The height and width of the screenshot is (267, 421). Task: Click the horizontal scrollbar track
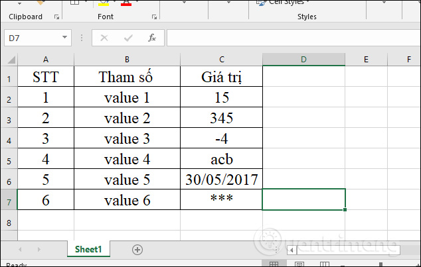(348, 250)
